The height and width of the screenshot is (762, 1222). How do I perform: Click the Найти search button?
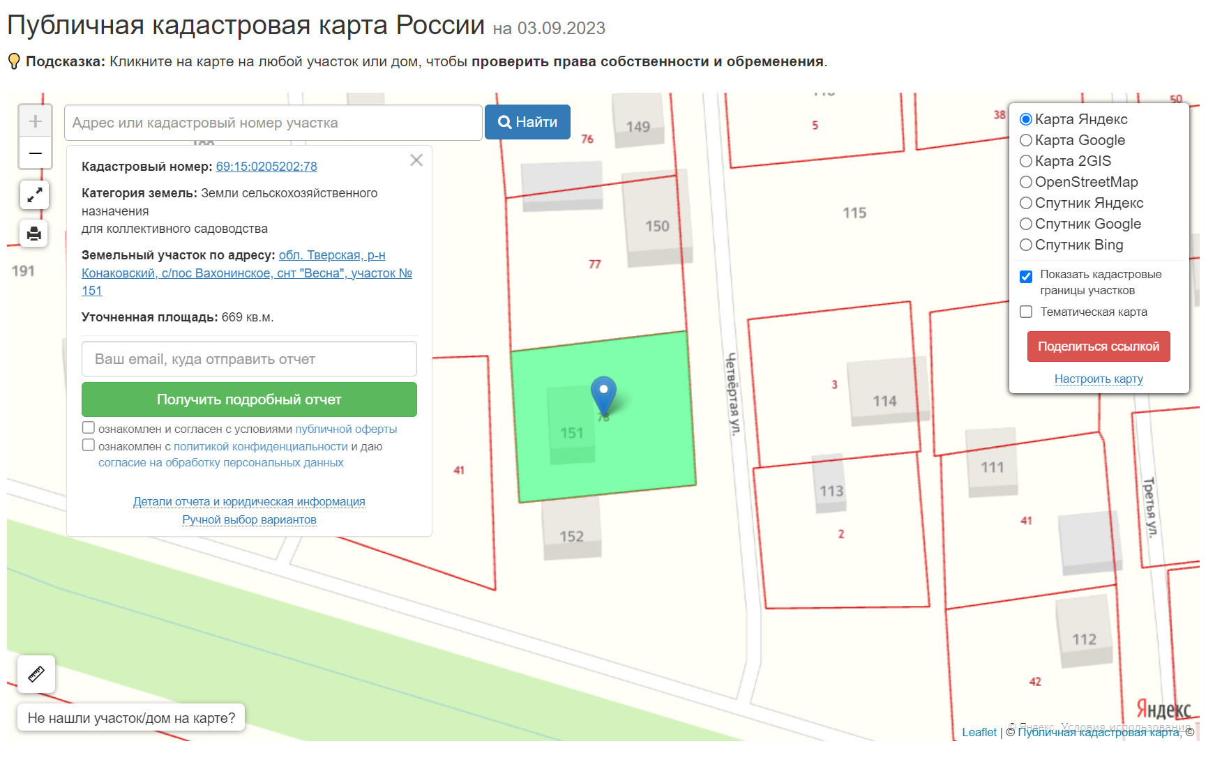[527, 122]
